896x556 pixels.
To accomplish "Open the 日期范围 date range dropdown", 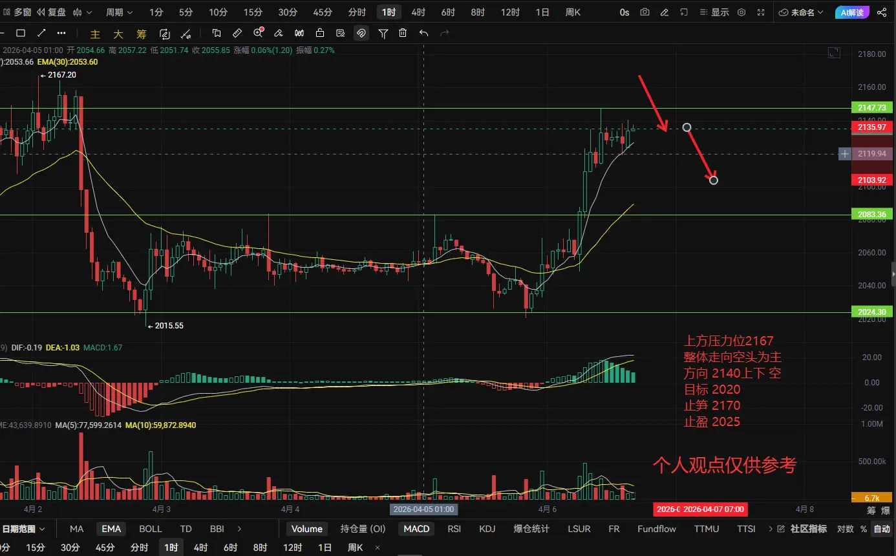I will (23, 529).
